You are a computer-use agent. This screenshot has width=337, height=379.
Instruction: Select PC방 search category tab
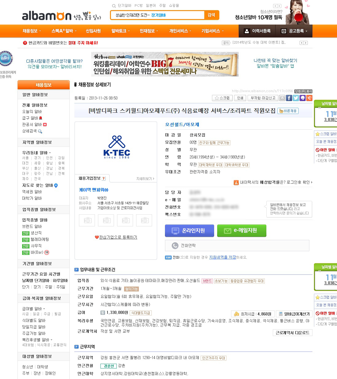(x=139, y=6)
